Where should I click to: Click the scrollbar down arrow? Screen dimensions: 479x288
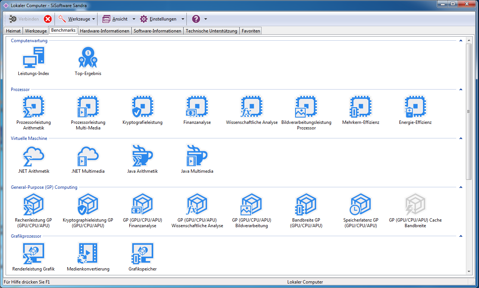click(x=469, y=271)
